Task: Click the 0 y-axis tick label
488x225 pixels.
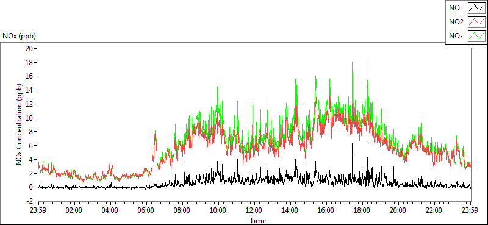Action: point(31,187)
